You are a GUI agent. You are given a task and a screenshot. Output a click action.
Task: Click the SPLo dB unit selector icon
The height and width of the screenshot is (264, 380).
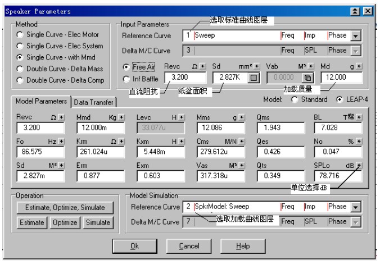pyautogui.click(x=359, y=165)
